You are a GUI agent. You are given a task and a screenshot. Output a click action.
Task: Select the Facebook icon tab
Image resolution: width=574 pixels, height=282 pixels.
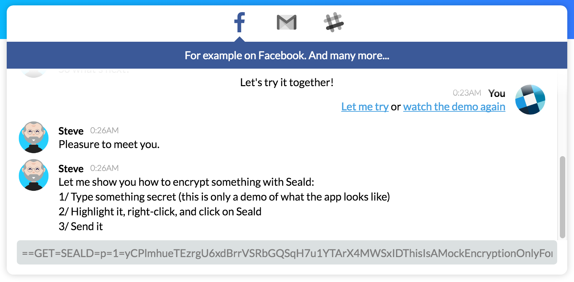tap(240, 22)
